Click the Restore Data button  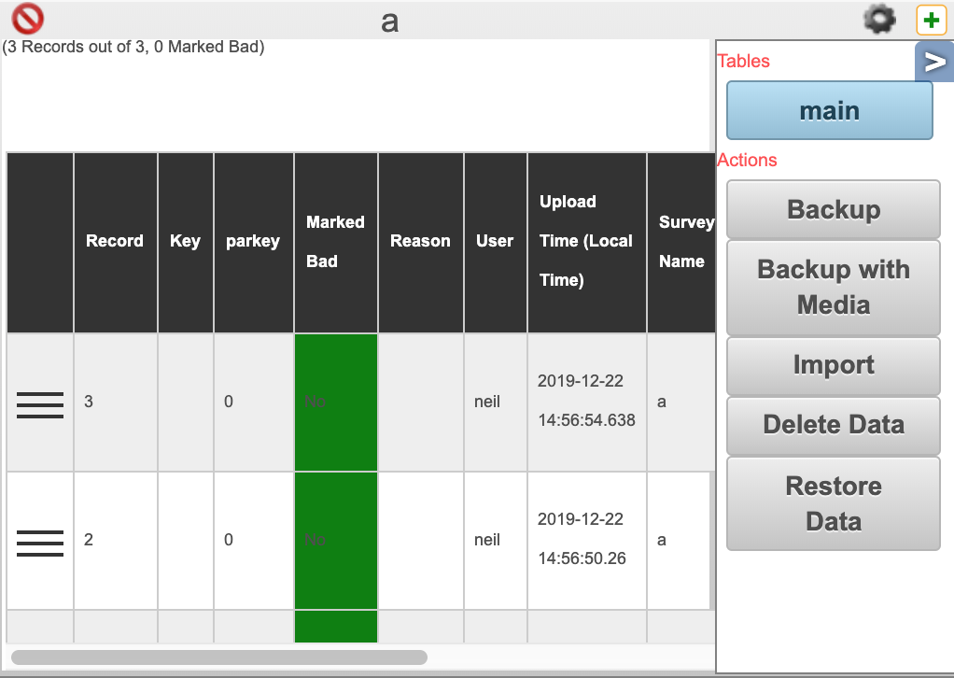coord(833,503)
